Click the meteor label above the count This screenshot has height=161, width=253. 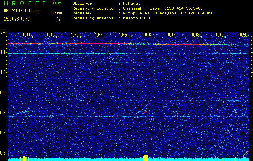click(x=56, y=13)
